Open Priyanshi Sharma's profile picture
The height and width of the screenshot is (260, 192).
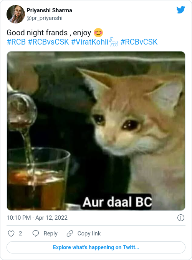tap(16, 14)
